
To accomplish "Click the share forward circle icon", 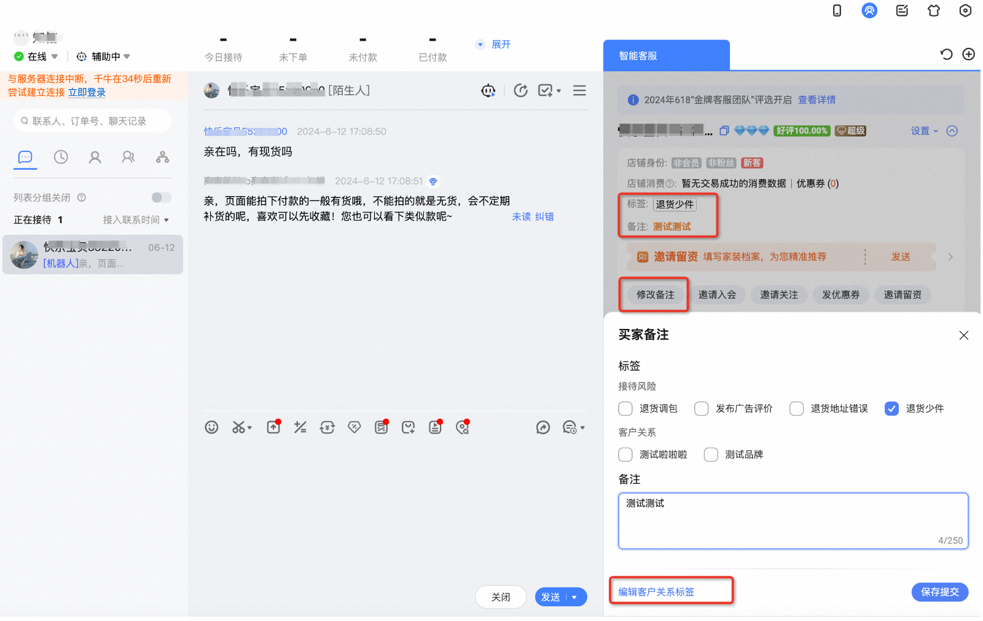I will [543, 427].
